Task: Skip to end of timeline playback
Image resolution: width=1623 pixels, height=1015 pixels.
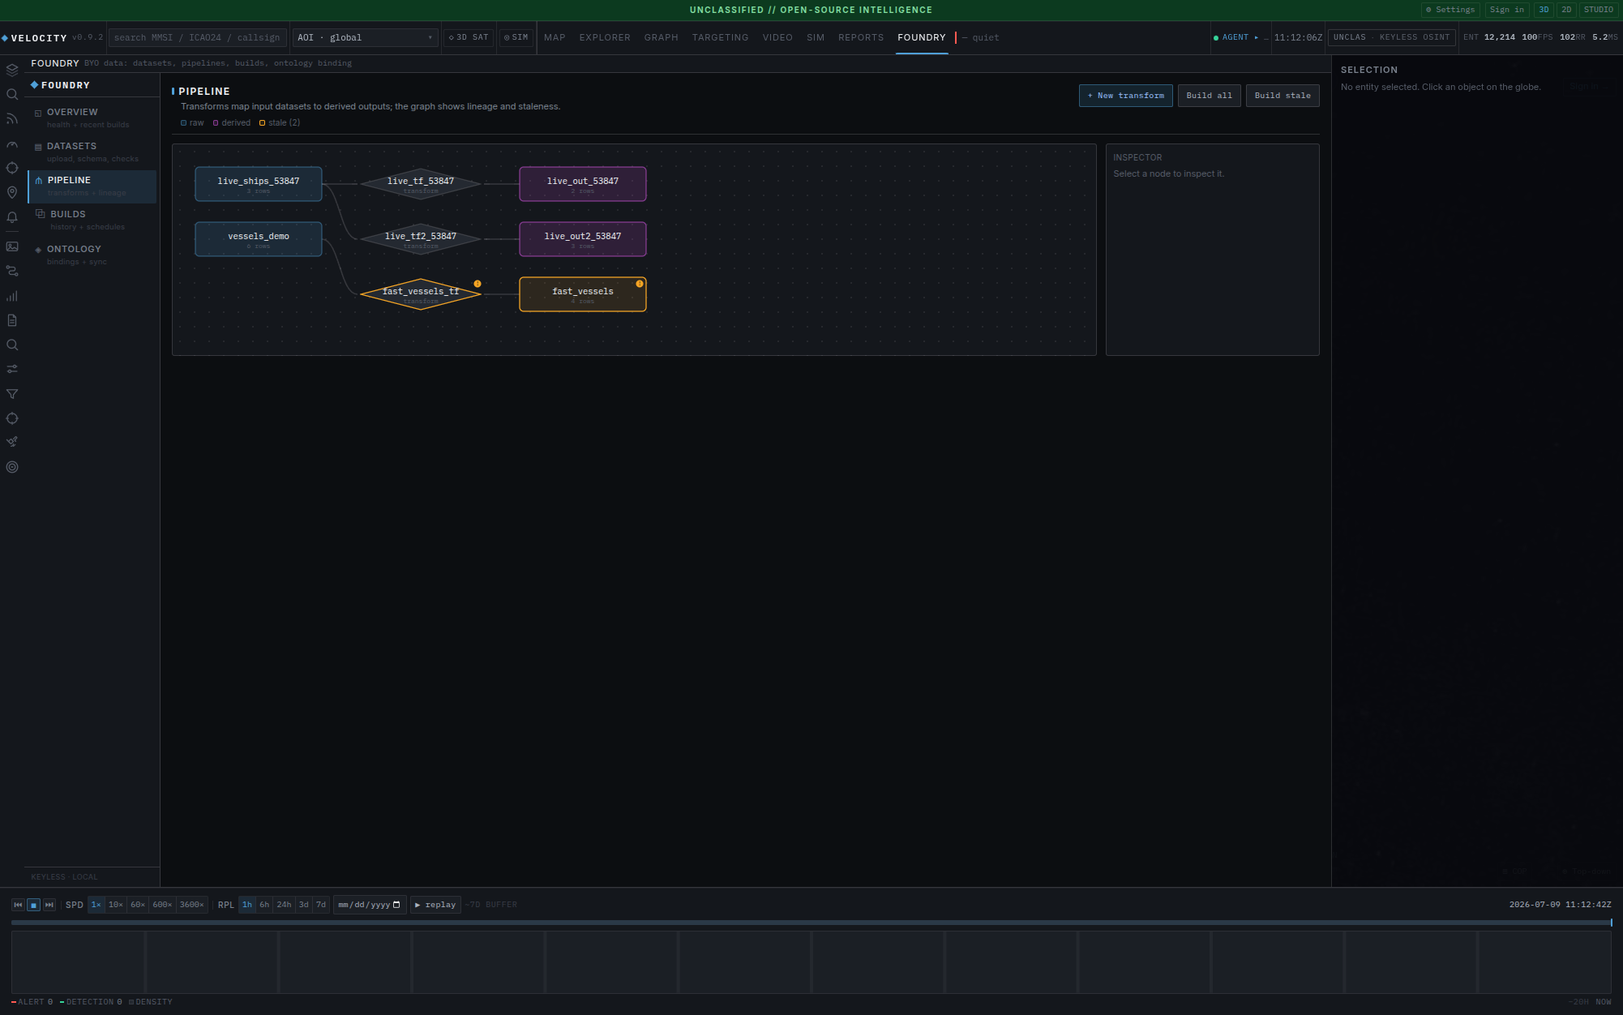Action: pos(49,905)
